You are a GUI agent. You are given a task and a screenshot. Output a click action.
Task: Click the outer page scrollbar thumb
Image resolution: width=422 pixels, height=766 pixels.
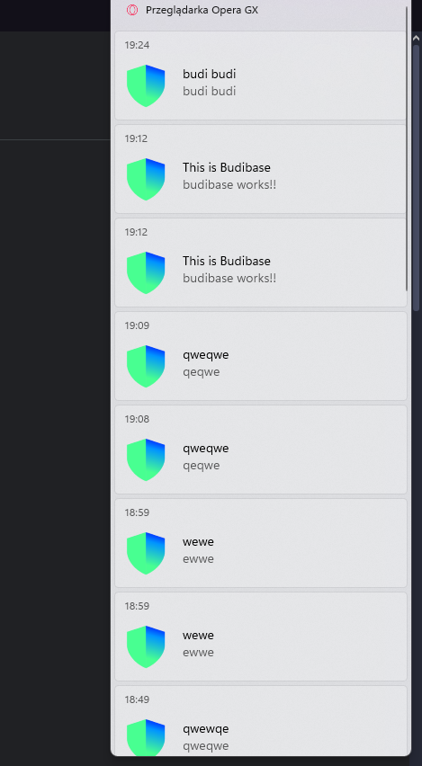(x=416, y=178)
